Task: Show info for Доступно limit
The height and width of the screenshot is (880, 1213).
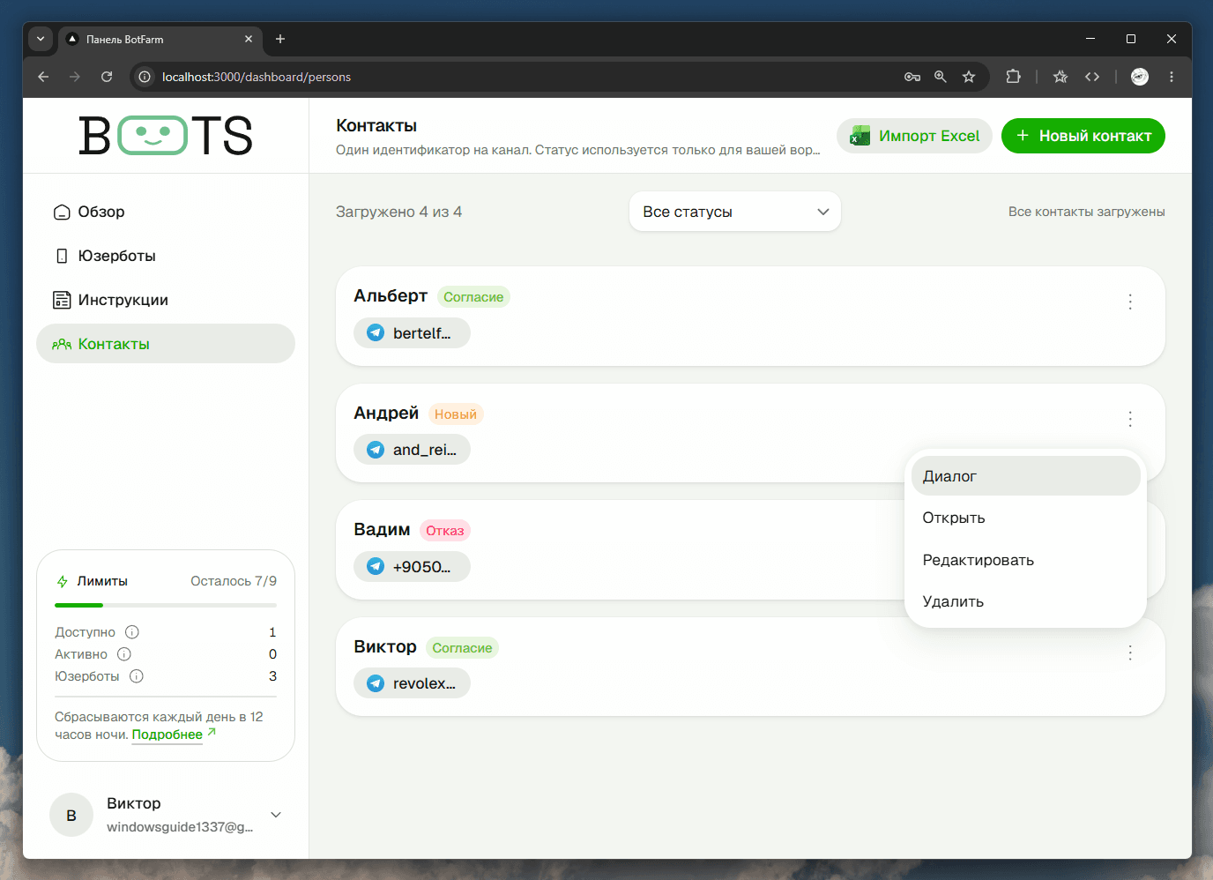Action: point(132,632)
